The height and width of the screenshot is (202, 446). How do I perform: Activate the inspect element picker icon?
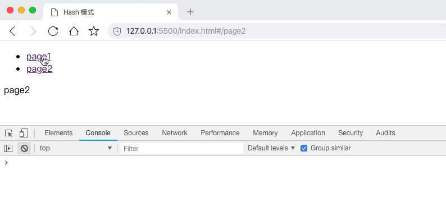[x=9, y=133]
